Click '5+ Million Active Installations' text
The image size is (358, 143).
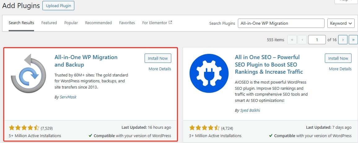click(x=35, y=136)
